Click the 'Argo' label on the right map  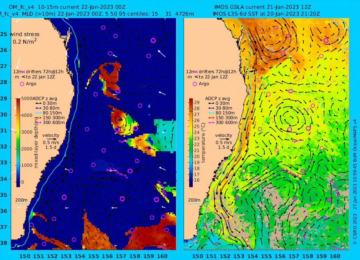204,84
